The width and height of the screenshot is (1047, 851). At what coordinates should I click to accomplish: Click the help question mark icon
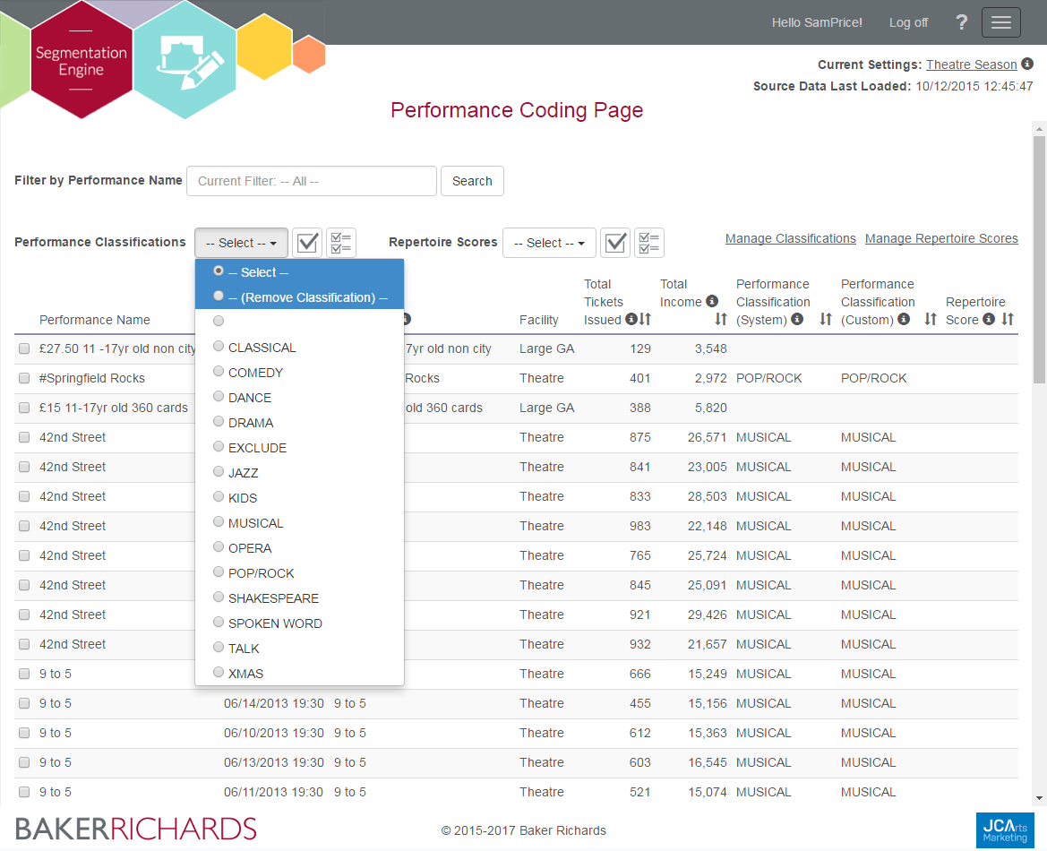(962, 22)
